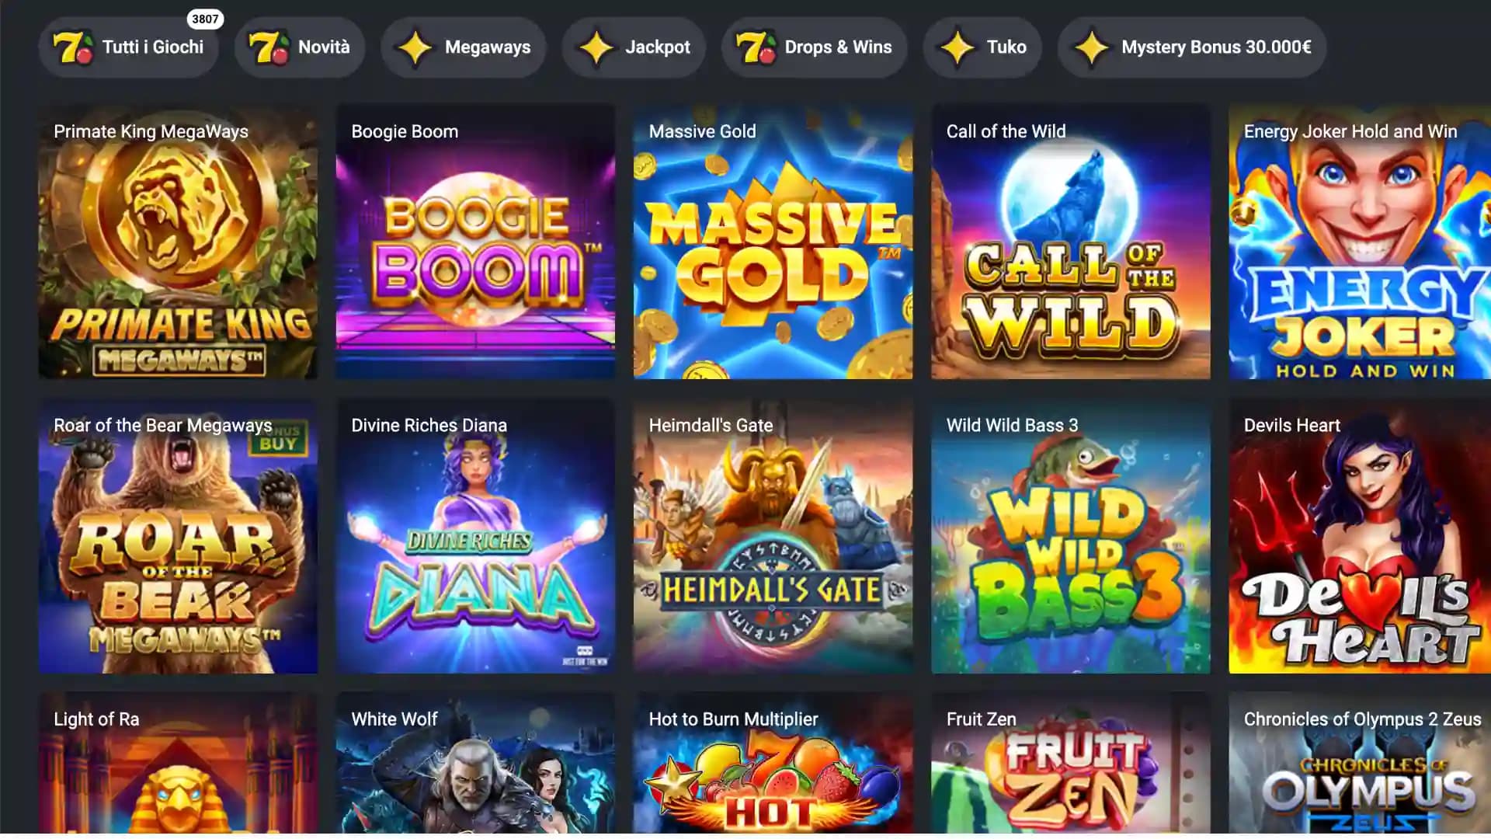
Task: Show the Tuko games category
Action: click(x=982, y=47)
